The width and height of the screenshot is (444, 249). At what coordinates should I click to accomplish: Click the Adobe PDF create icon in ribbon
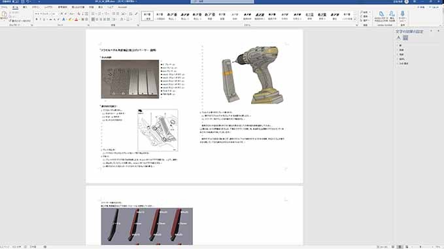coord(381,16)
